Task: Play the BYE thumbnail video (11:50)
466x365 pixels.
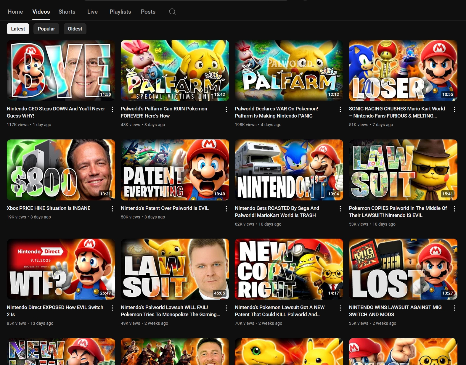Action: (x=61, y=70)
